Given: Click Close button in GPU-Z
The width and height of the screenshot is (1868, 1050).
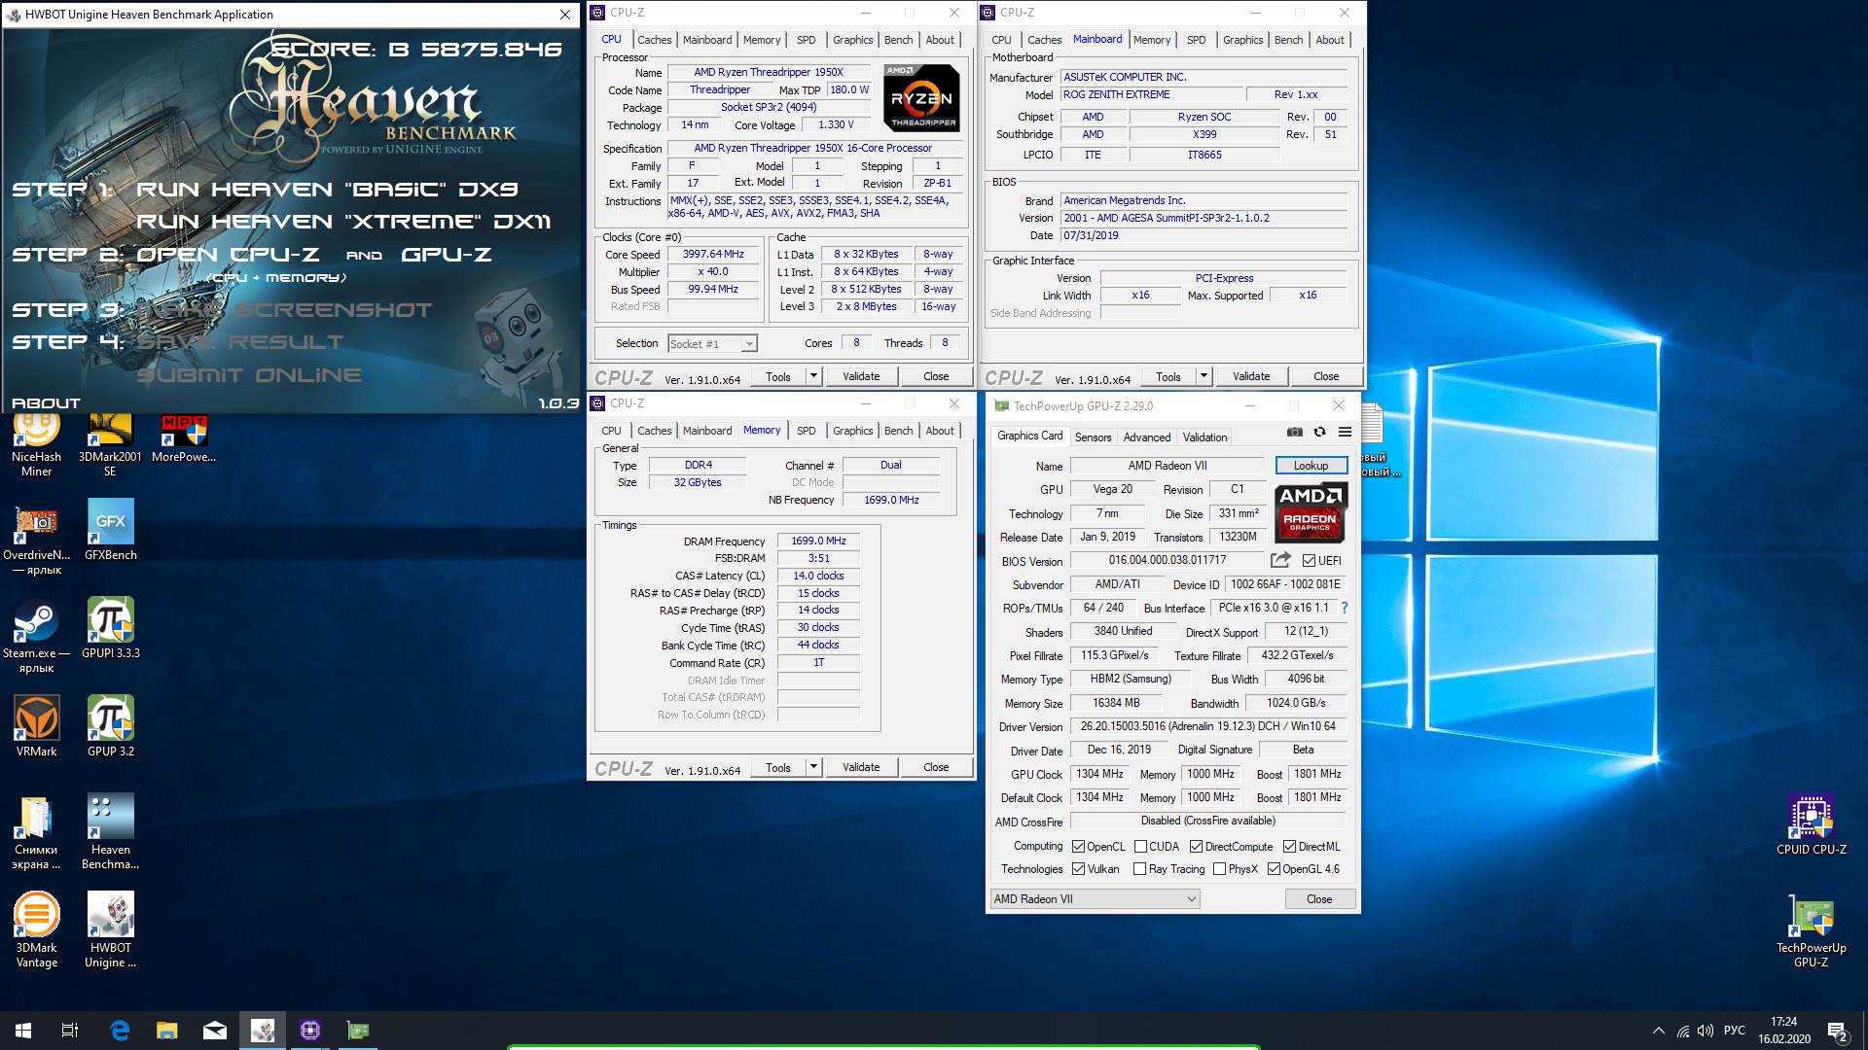Looking at the screenshot, I should click(1319, 899).
